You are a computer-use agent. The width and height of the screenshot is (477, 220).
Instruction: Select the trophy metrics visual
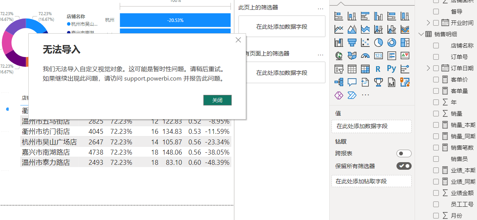point(378,82)
